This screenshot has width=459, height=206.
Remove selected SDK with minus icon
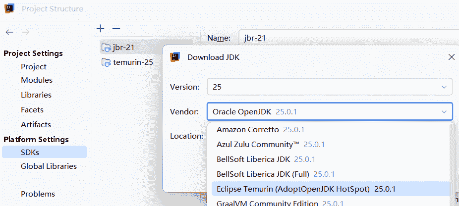coord(116,29)
